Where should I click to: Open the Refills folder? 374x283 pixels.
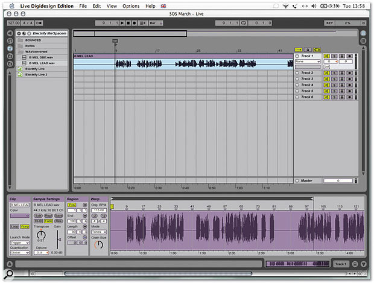tap(42, 46)
